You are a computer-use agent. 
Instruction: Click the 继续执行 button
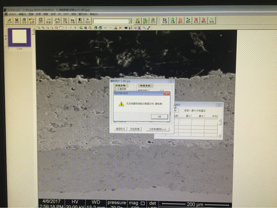120,129
